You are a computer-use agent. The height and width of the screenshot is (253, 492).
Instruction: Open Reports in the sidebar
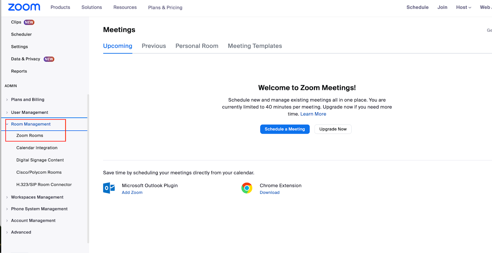[19, 71]
